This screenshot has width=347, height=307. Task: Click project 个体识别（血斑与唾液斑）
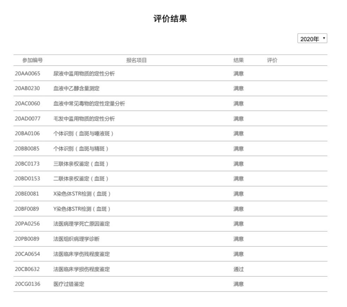(x=83, y=134)
